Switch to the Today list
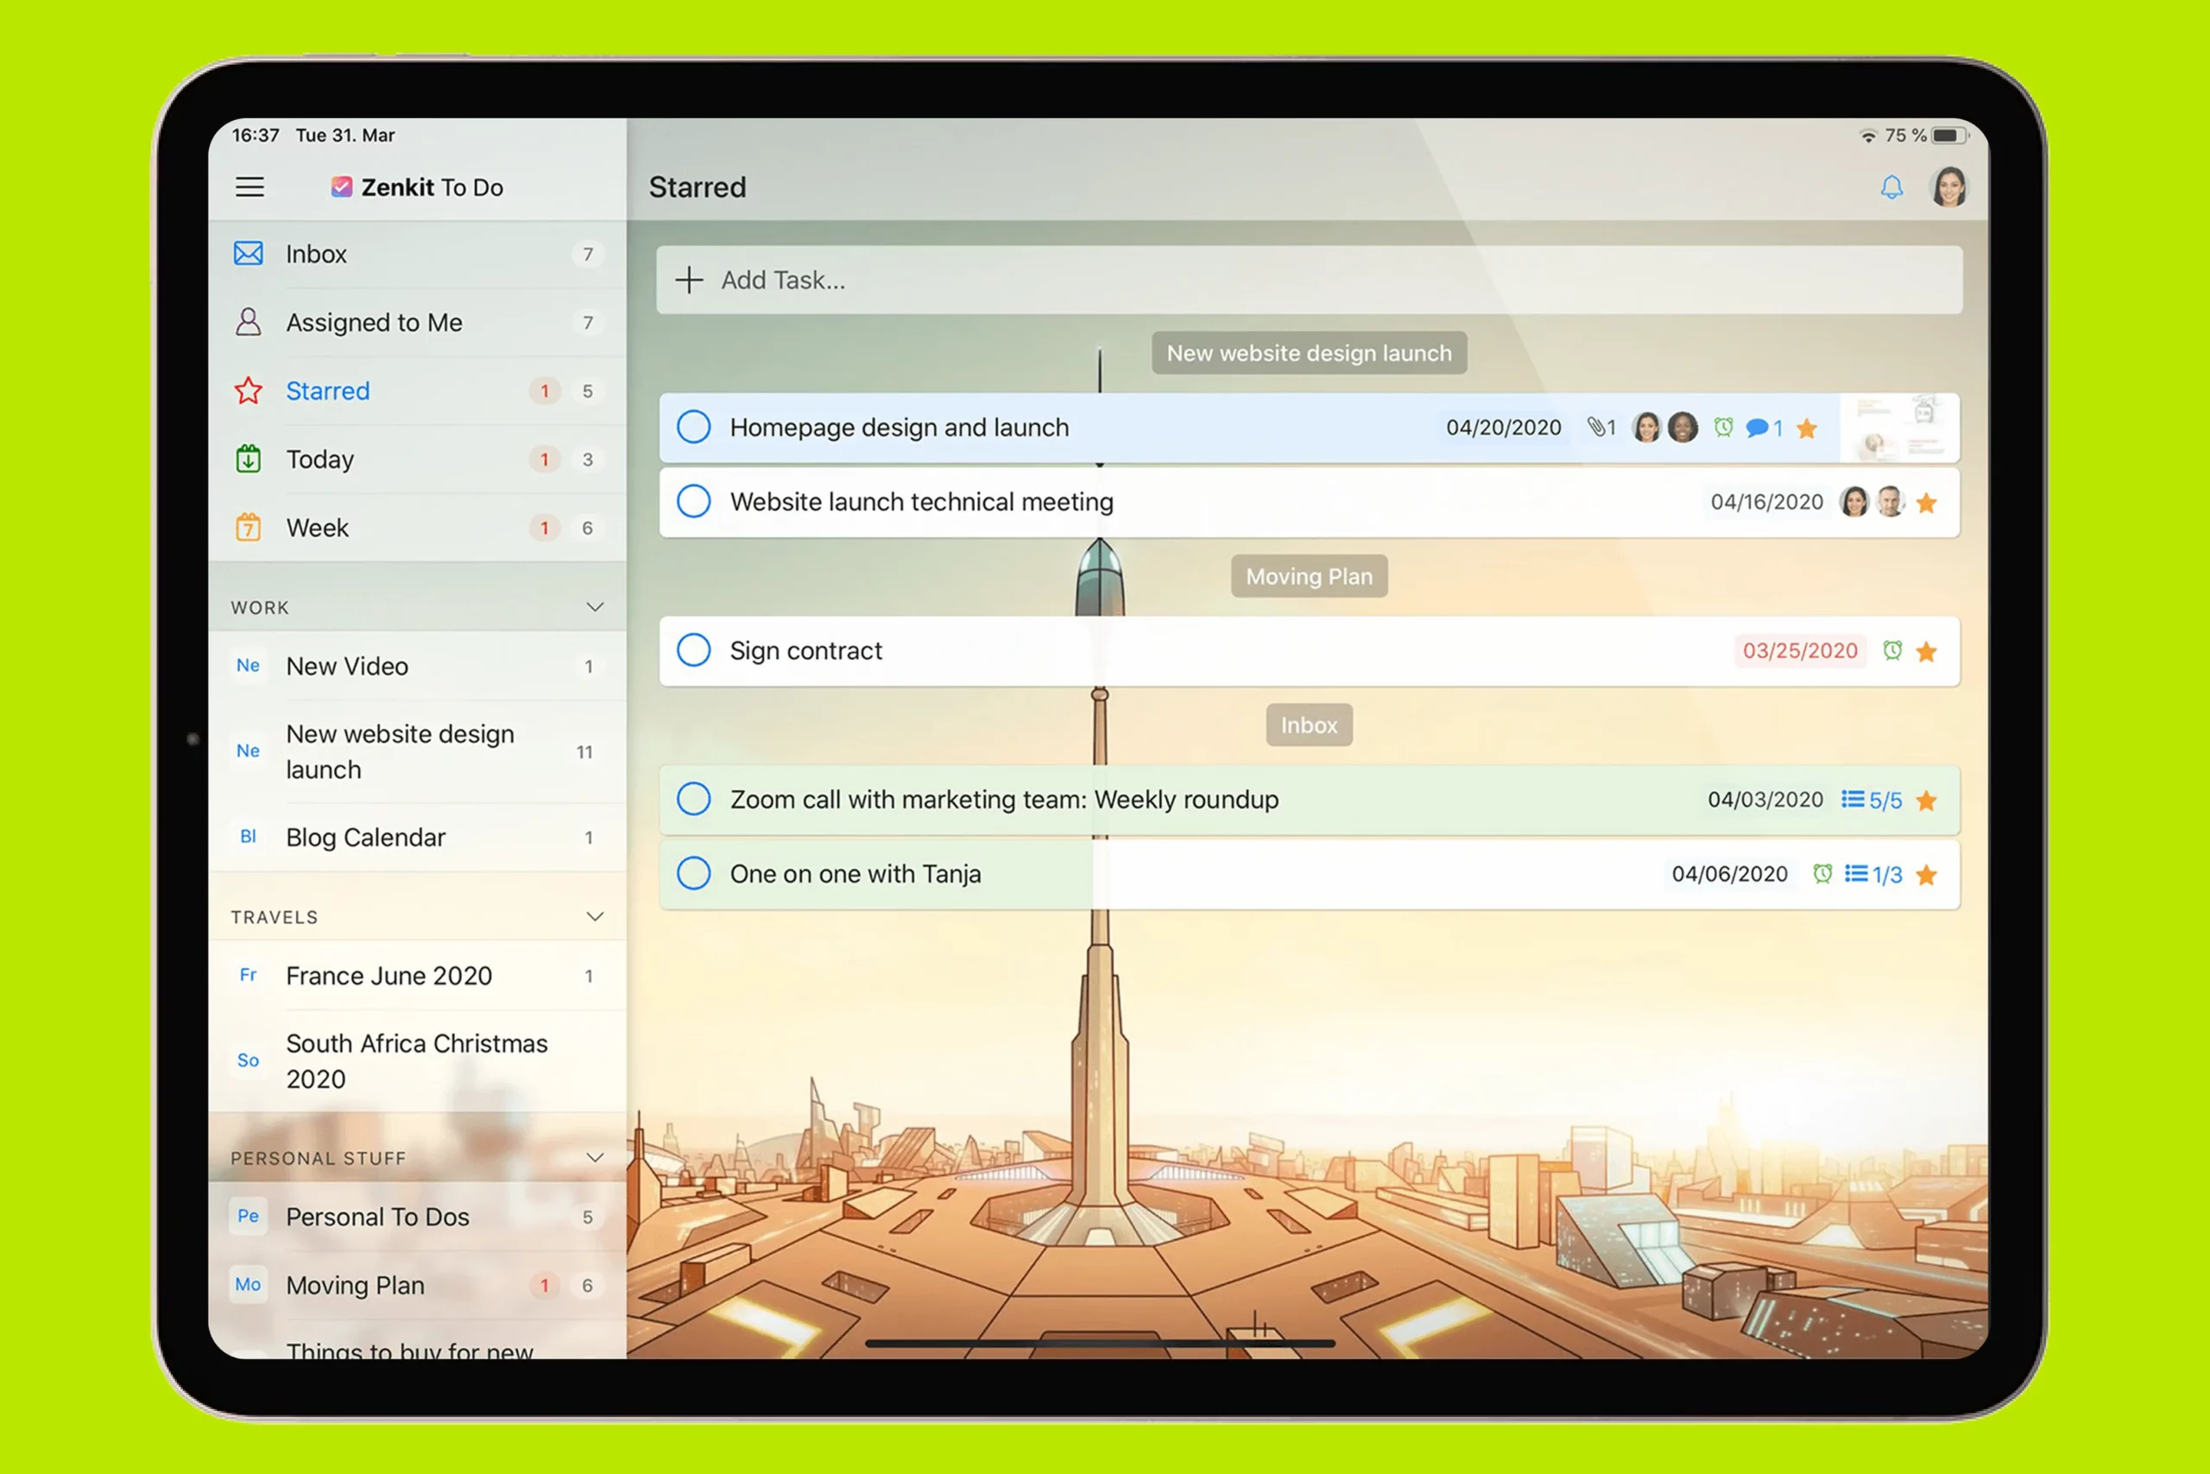This screenshot has height=1474, width=2210. click(x=319, y=459)
